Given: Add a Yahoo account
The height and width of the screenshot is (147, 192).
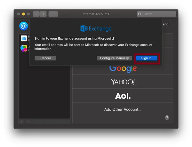Looking at the screenshot, I should click(x=123, y=82).
